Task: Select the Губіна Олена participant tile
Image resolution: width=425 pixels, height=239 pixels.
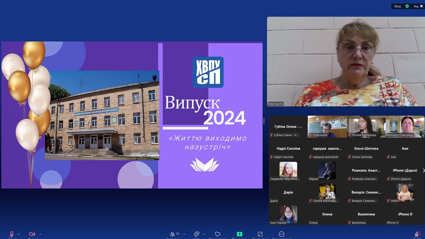Action: click(288, 127)
